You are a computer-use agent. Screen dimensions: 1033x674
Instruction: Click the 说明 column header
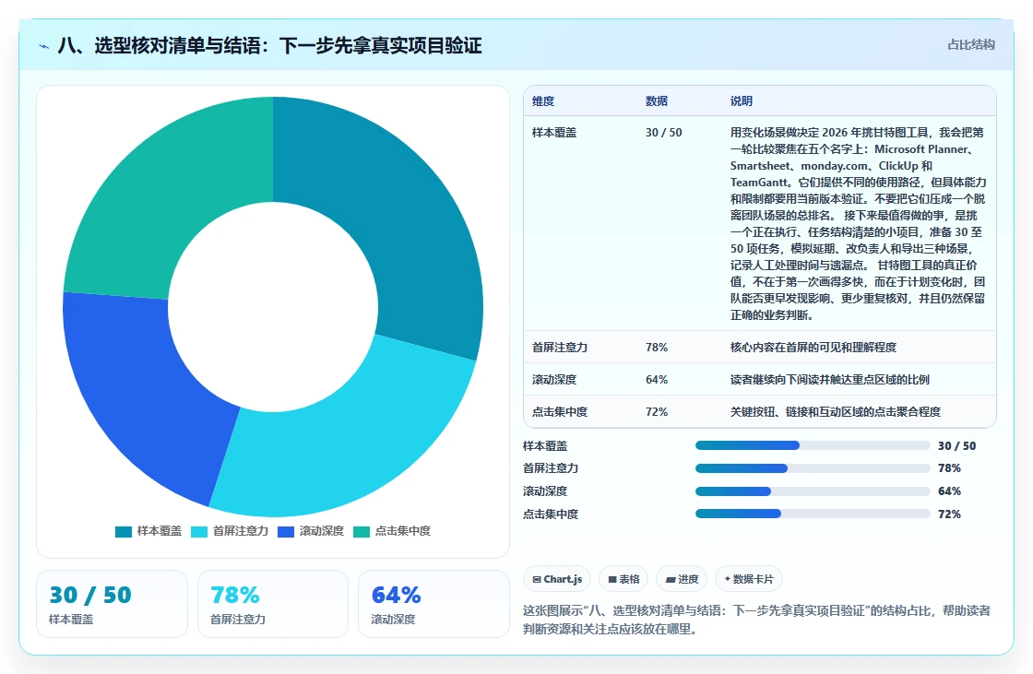tap(742, 101)
